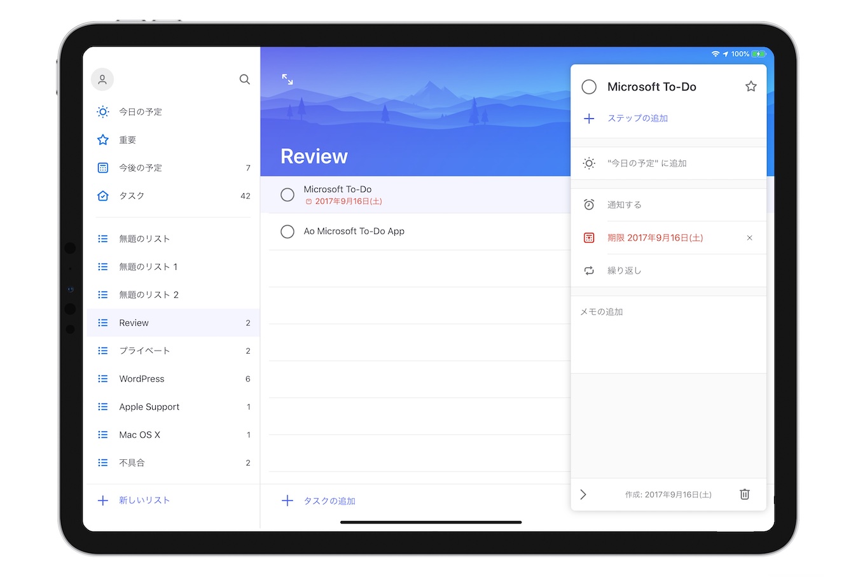Click the メモの追加 note field
The image size is (865, 577).
(x=668, y=335)
